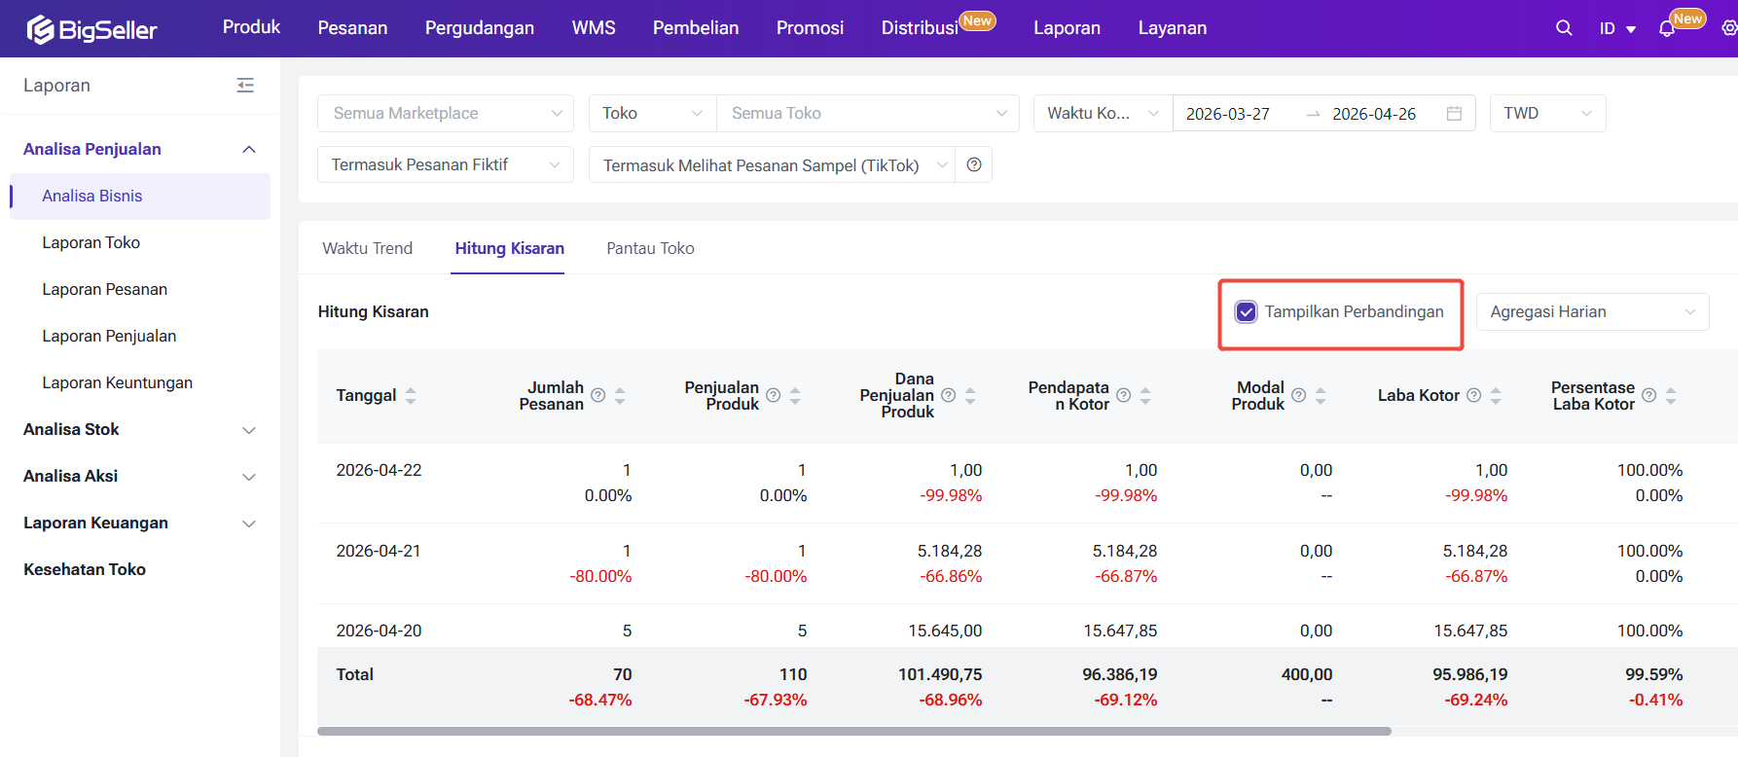This screenshot has width=1738, height=757.
Task: Click help icon next to Jumlah Pesanan
Action: click(x=598, y=395)
